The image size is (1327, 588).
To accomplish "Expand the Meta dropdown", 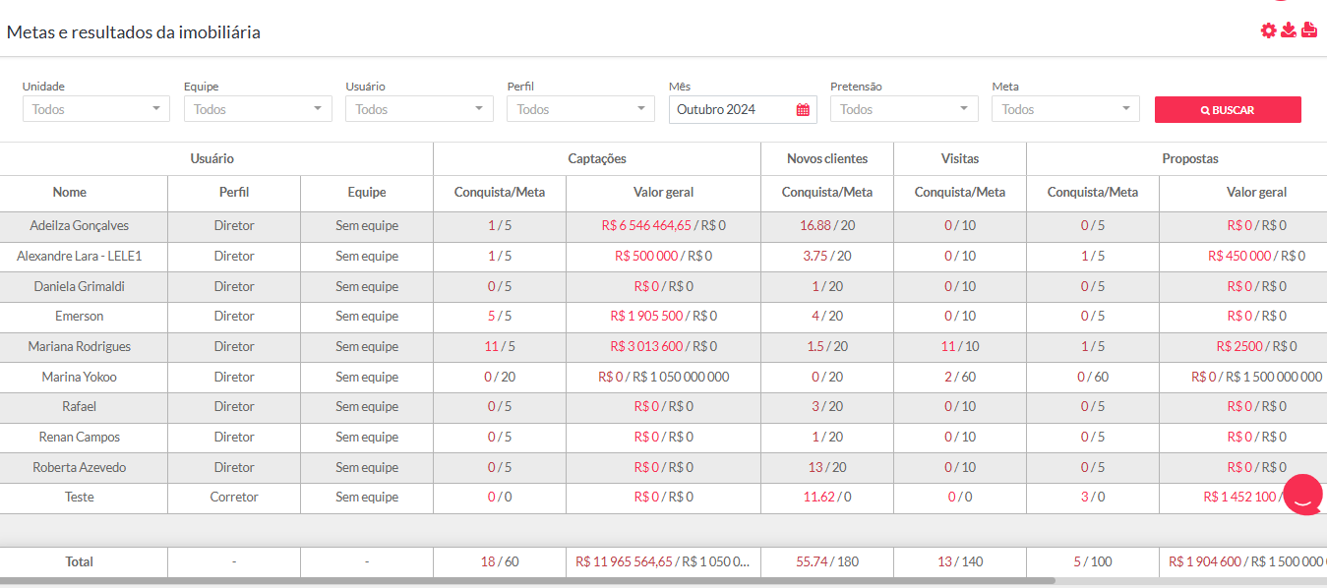I will [x=1065, y=109].
